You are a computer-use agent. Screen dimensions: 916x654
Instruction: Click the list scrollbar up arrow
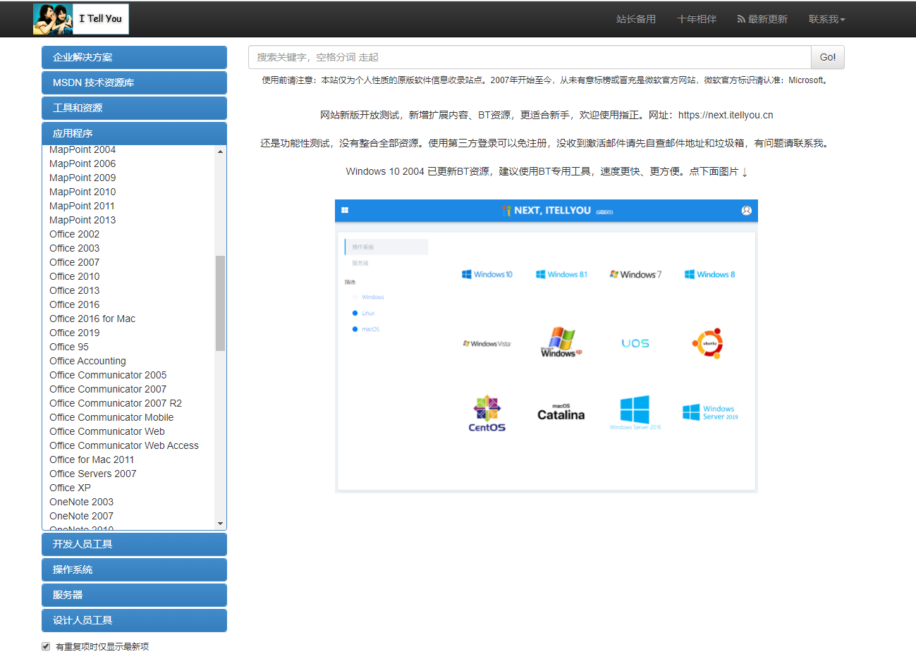[221, 152]
